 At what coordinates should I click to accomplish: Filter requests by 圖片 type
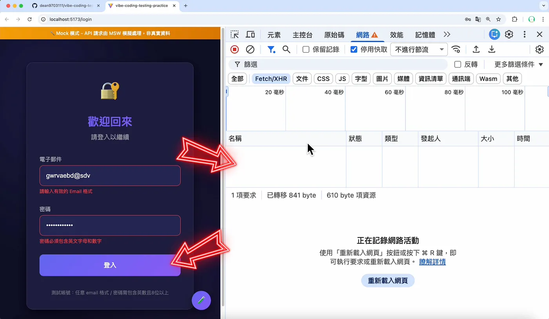click(382, 79)
